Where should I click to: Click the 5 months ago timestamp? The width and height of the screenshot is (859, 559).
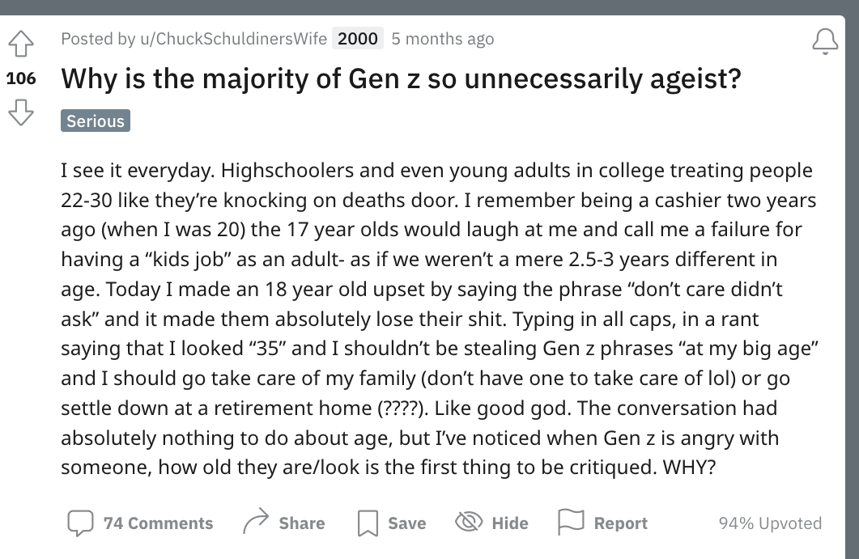[x=443, y=39]
